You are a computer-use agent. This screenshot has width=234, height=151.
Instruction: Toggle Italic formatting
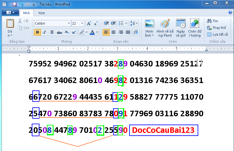[x=44, y=32]
